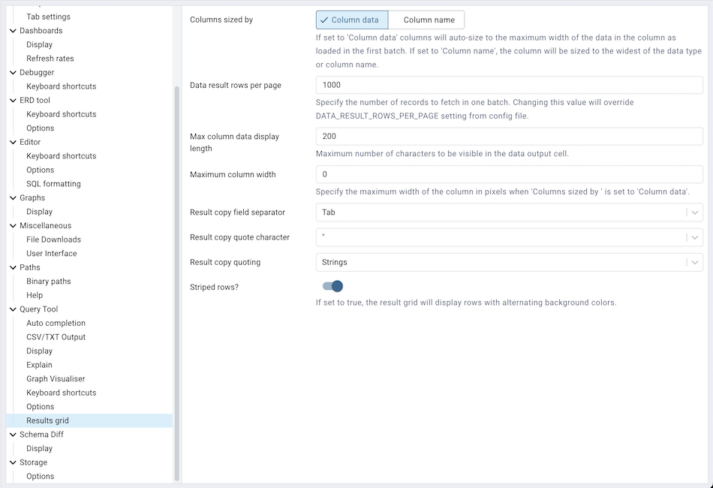This screenshot has height=488, width=713.
Task: Collapse the Schema Diff section
Action: click(x=12, y=434)
